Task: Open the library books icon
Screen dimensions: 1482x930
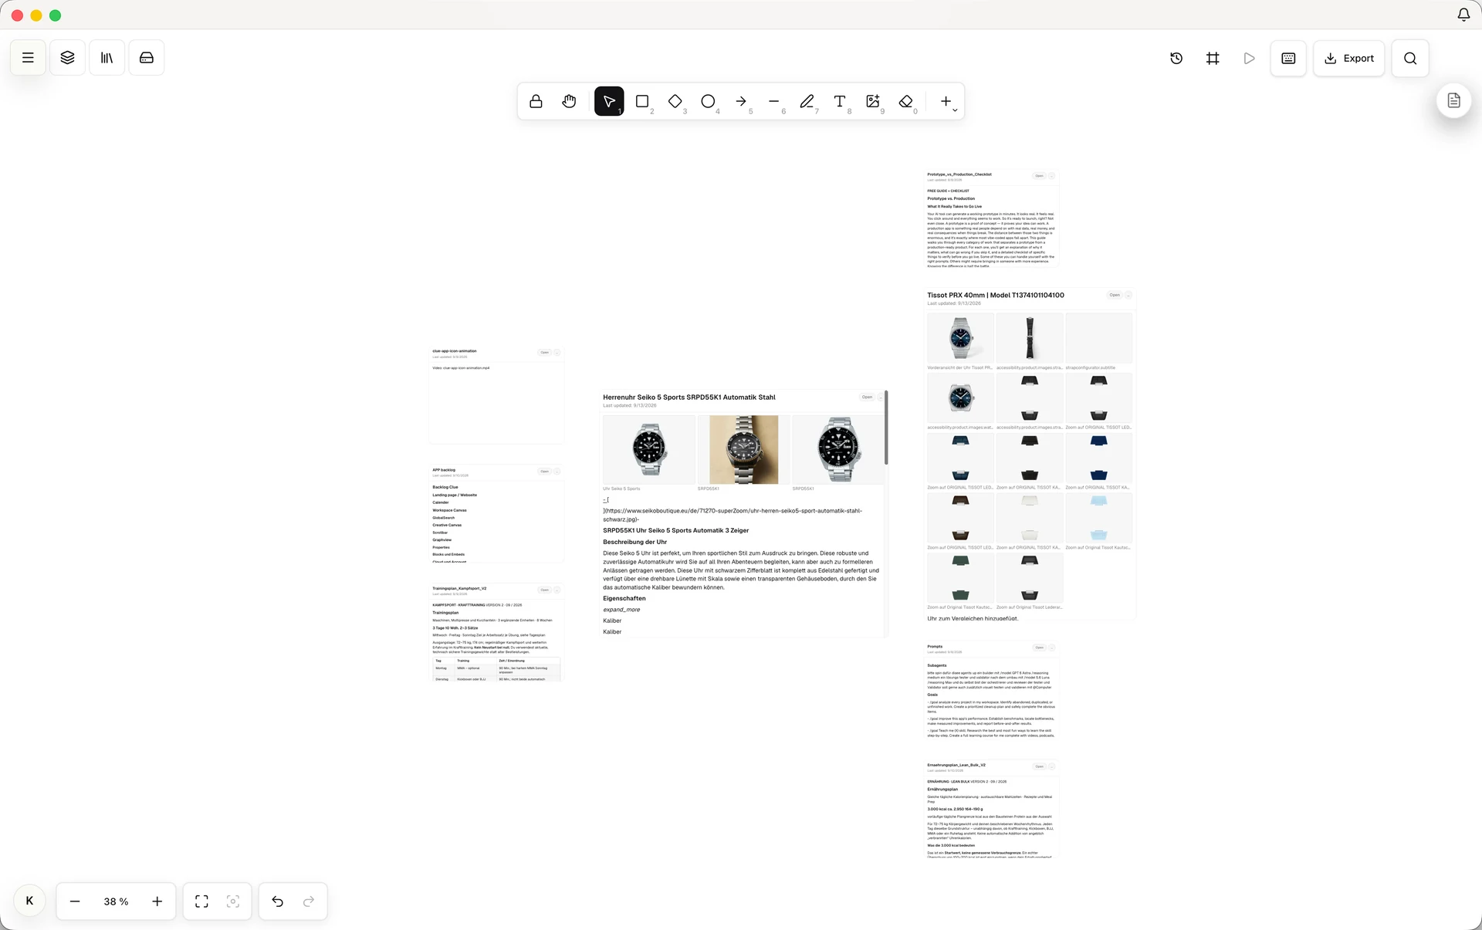Action: (x=107, y=58)
